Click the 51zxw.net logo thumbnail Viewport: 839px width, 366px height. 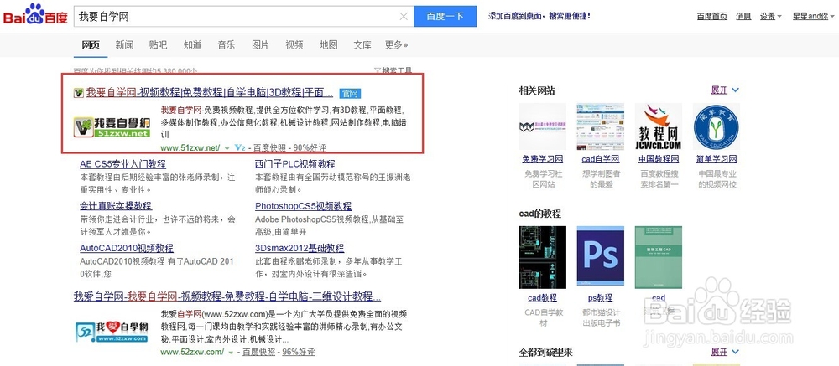tap(112, 126)
